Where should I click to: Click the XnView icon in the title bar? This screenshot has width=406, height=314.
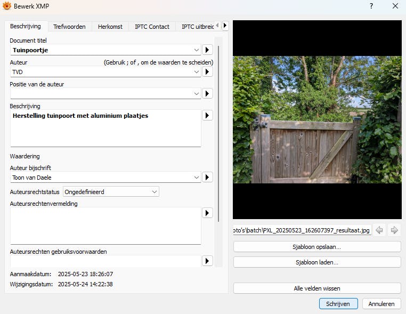pyautogui.click(x=7, y=6)
